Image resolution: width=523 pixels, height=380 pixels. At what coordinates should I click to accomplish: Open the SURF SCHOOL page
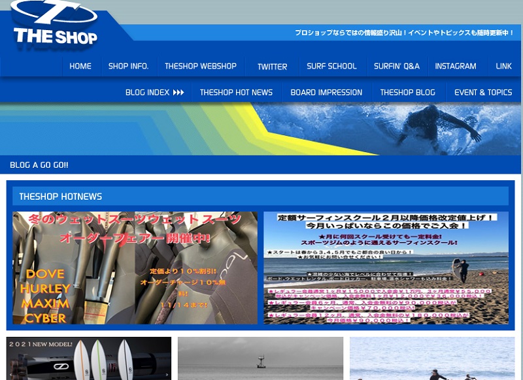tap(331, 67)
